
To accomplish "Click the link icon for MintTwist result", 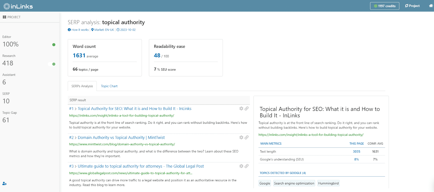I will tap(247, 137).
